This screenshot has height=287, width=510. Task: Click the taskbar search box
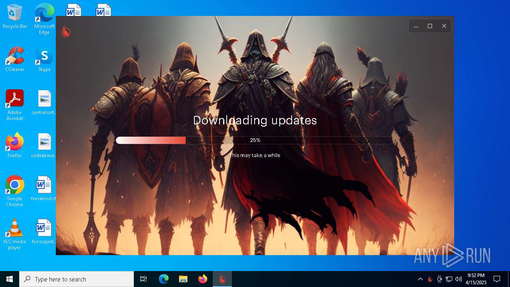point(76,279)
